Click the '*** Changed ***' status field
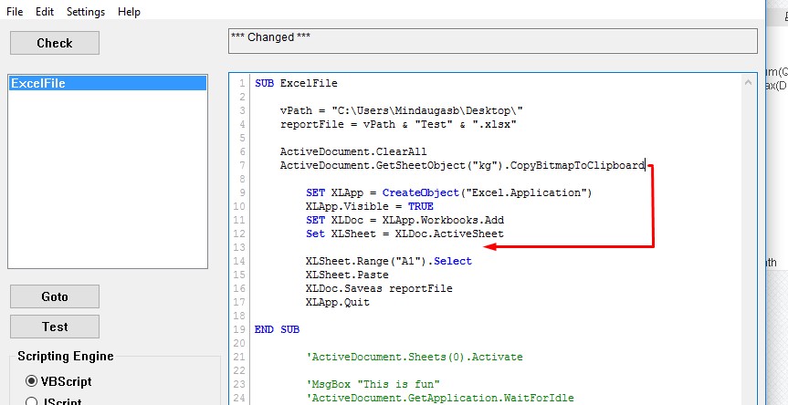 [492, 41]
